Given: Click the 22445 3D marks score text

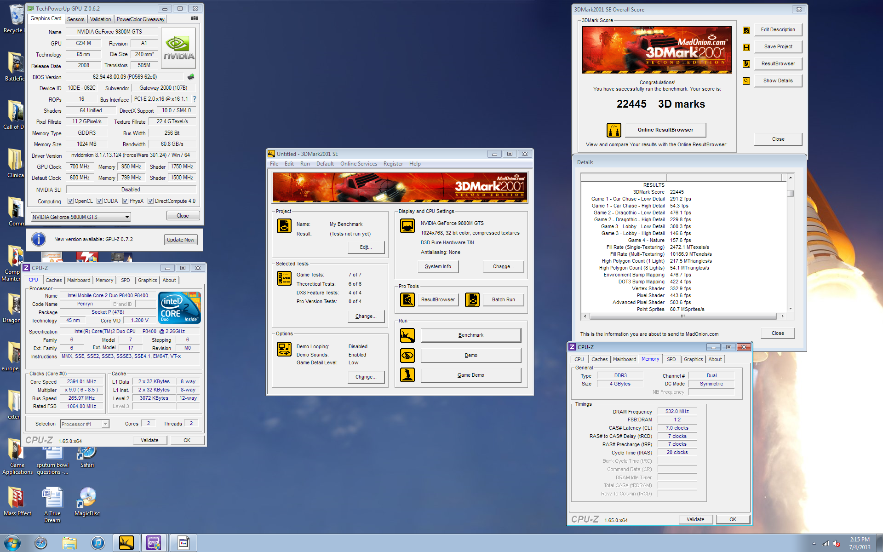Looking at the screenshot, I should click(x=660, y=104).
